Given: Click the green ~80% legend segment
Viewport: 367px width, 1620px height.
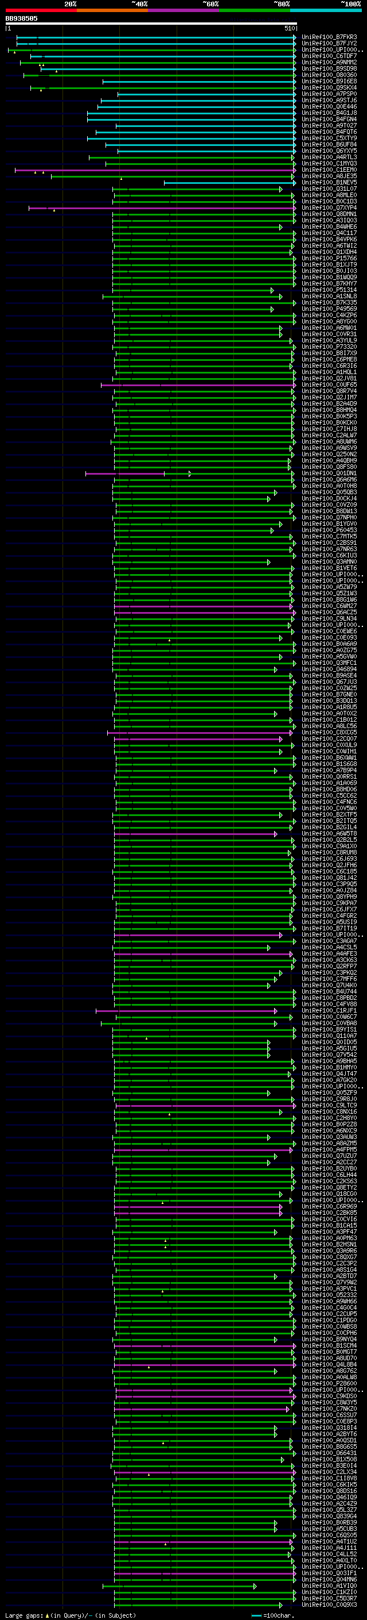Looking at the screenshot, I should tap(255, 10).
